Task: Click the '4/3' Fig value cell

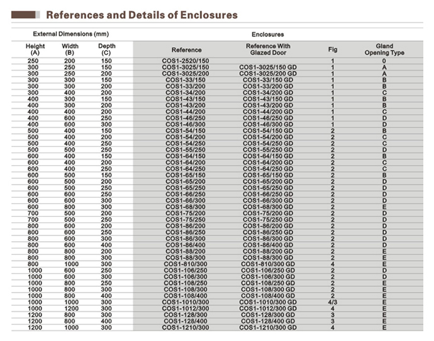Action: [332, 302]
